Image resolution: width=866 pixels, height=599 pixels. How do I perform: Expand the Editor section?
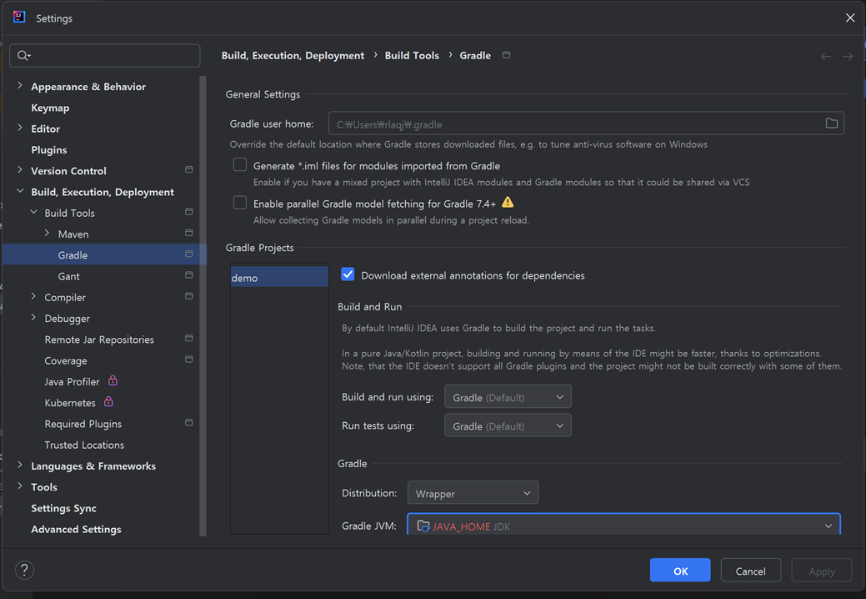click(20, 128)
